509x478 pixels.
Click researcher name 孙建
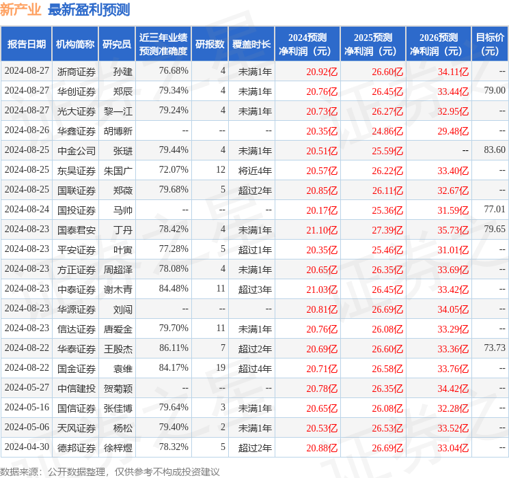(123, 72)
